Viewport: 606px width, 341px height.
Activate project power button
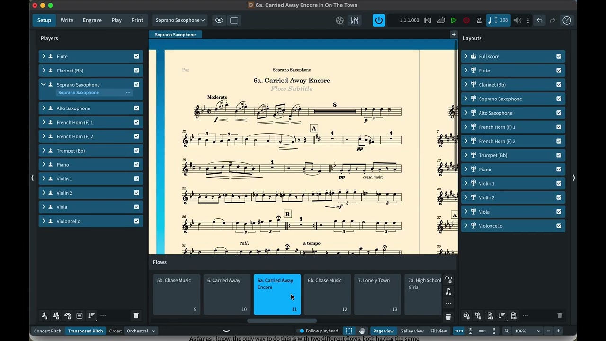coord(379,20)
